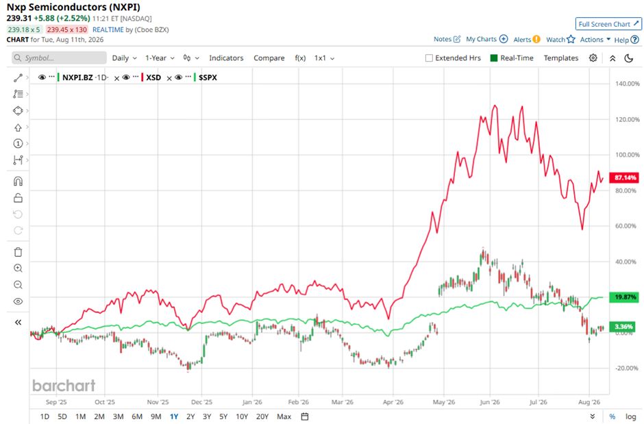Enable the Extended Hrs checkbox

pyautogui.click(x=429, y=58)
